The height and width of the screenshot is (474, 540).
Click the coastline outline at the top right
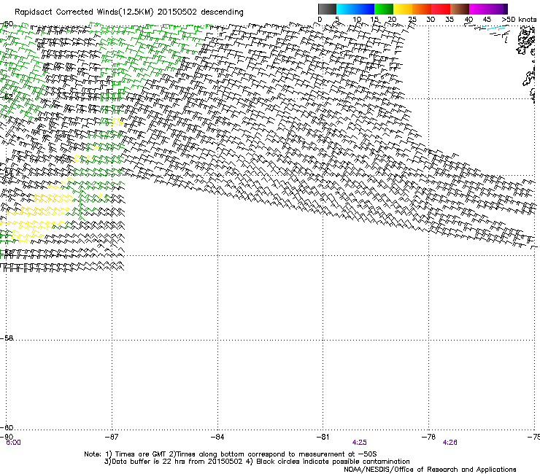[526, 41]
